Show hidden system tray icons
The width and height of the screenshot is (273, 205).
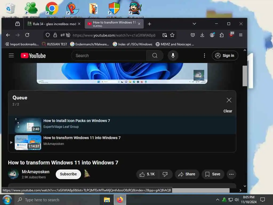point(218,200)
